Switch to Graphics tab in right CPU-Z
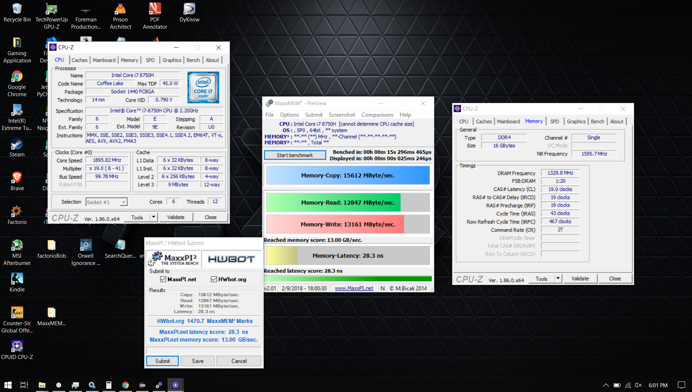Screen dimensions: 692x392 (x=576, y=122)
